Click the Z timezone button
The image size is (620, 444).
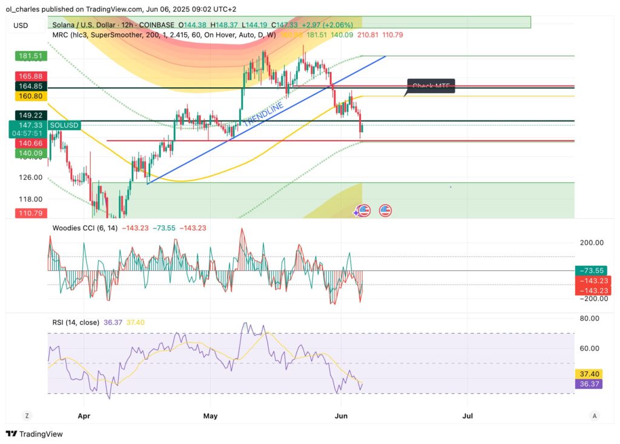27,416
